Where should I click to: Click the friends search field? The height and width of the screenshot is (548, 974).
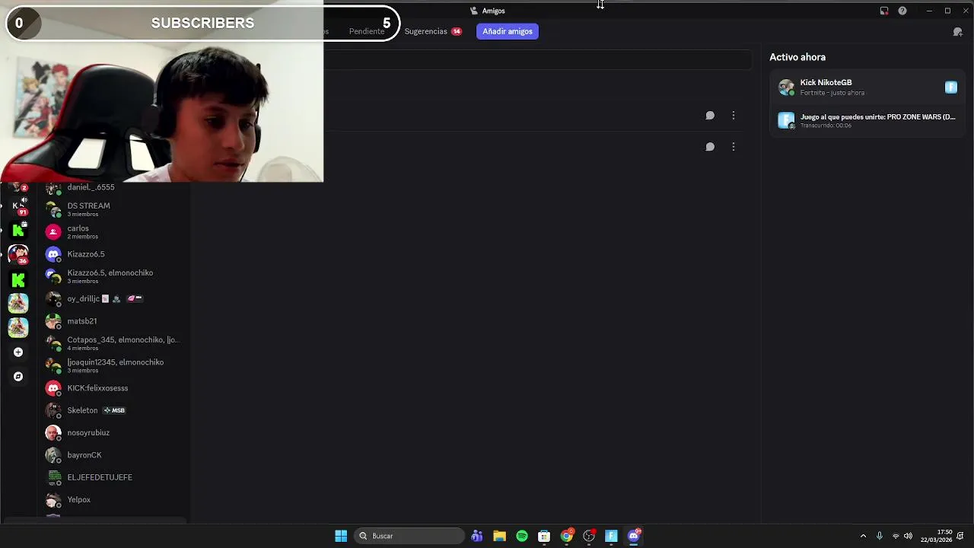point(538,60)
